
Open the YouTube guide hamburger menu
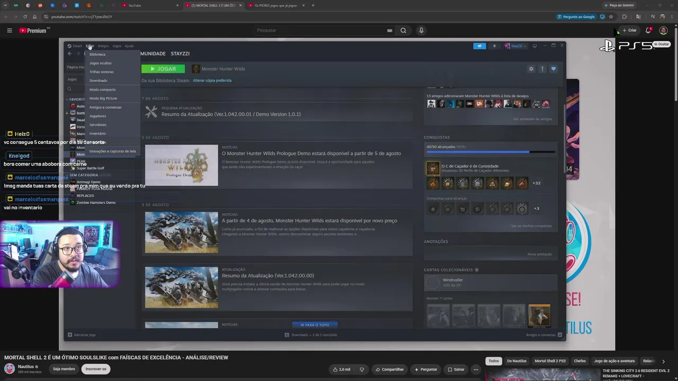click(10, 30)
